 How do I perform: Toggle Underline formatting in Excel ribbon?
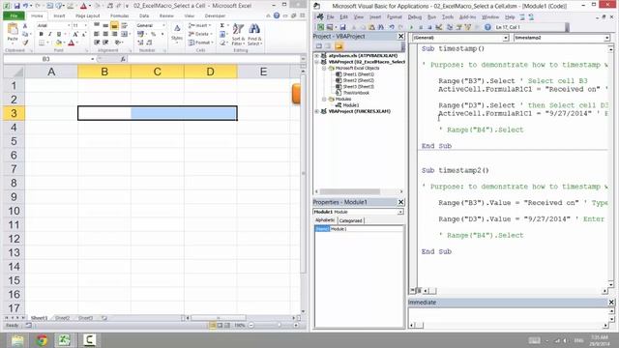(x=59, y=35)
